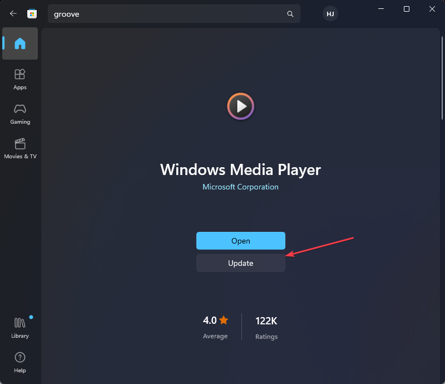Open Windows Media Player app
The width and height of the screenshot is (445, 384).
[241, 241]
